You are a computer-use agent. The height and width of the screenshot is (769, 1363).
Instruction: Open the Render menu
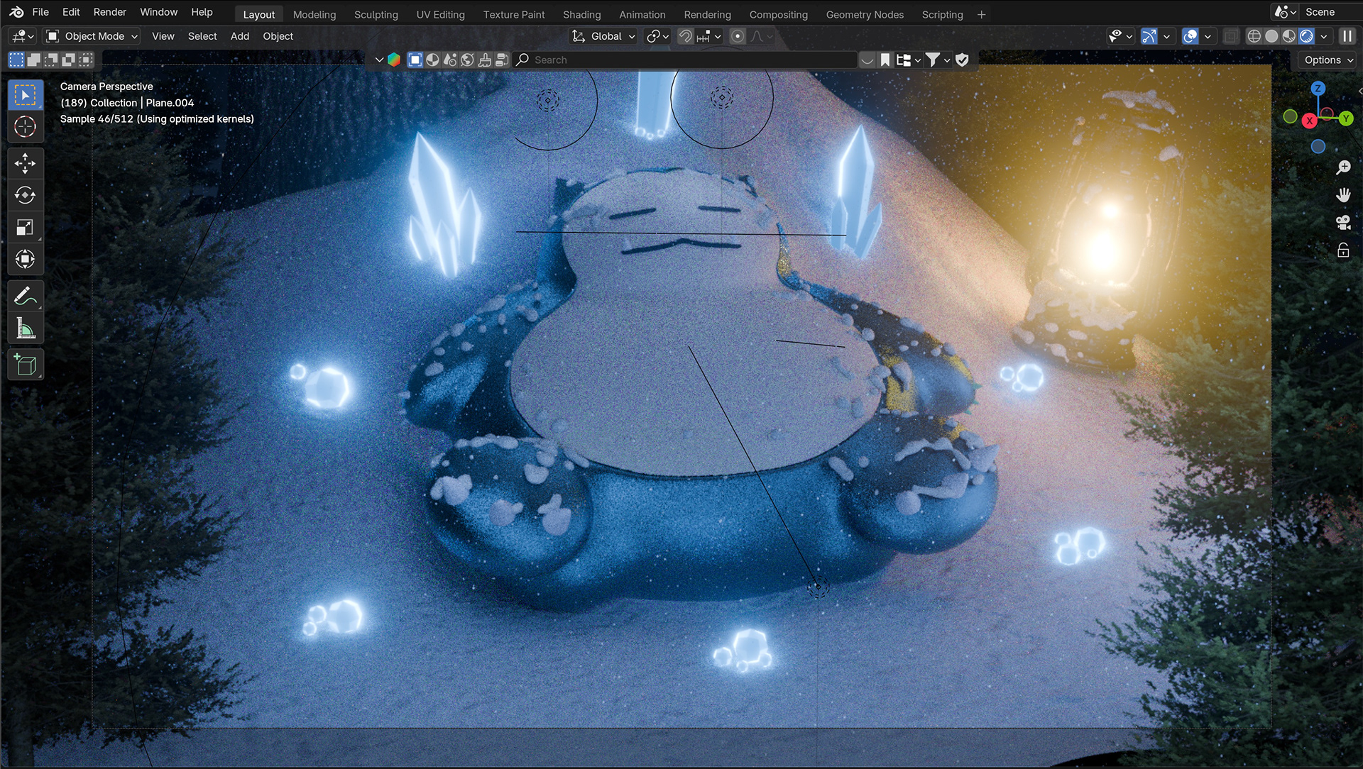(109, 12)
